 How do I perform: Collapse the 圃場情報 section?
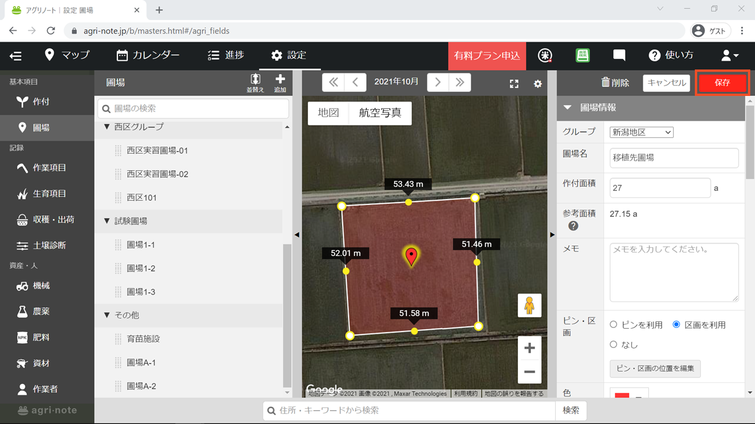point(567,107)
